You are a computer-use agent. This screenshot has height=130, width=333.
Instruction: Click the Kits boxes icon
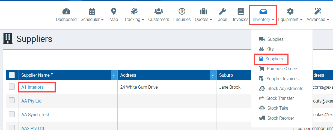pos(261,49)
